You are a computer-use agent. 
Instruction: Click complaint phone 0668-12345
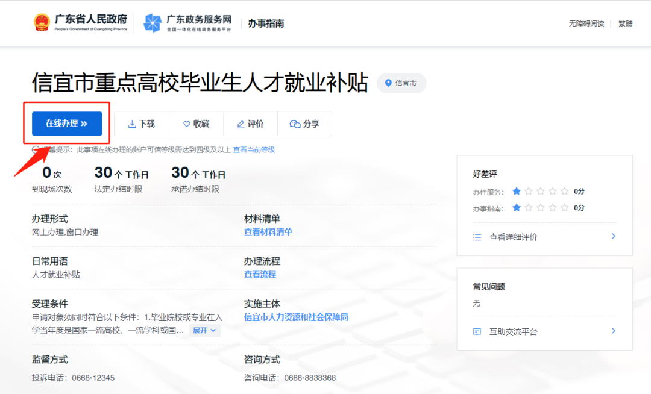[x=93, y=378]
